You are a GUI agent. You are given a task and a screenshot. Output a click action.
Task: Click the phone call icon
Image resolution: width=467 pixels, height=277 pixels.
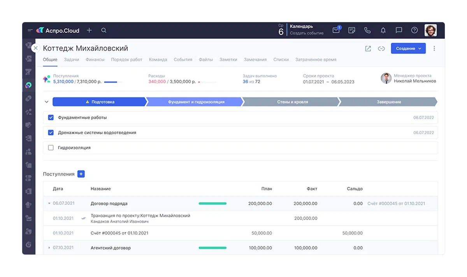pyautogui.click(x=367, y=30)
